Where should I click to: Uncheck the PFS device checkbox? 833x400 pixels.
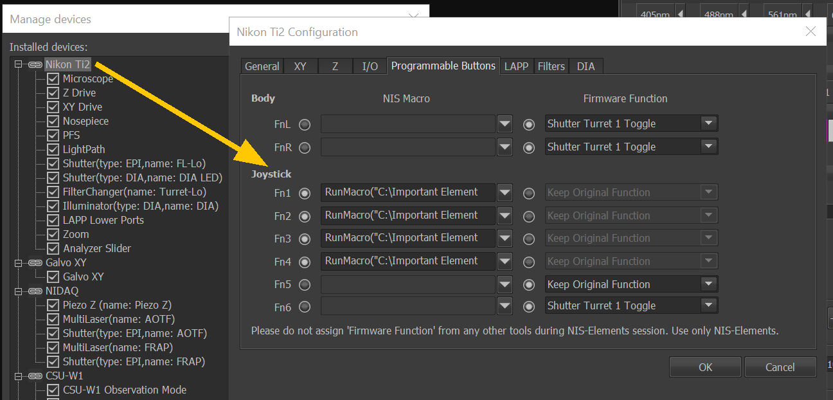pos(53,135)
